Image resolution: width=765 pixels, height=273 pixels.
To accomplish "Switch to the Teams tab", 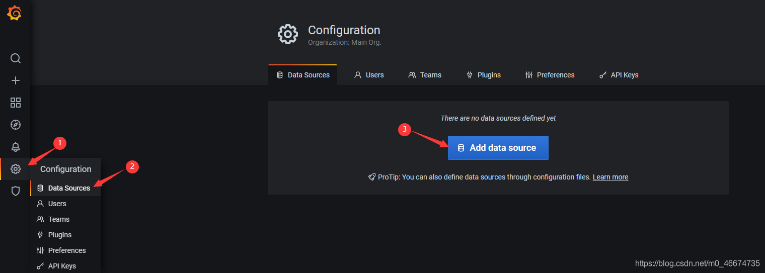I will (425, 75).
